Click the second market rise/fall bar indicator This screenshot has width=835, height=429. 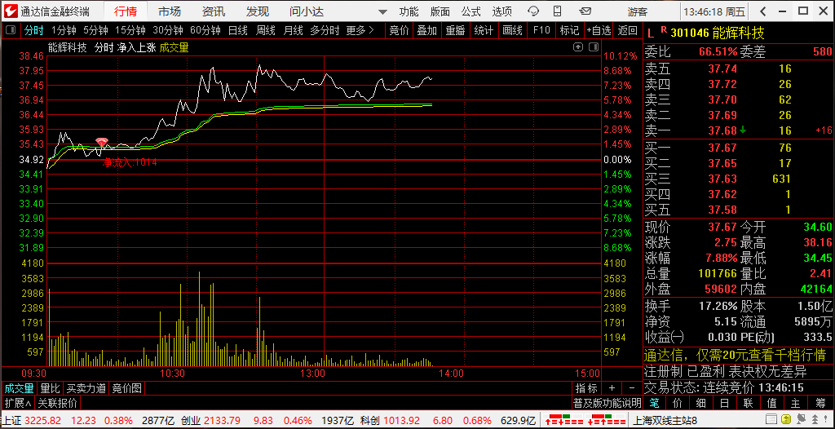[607, 420]
